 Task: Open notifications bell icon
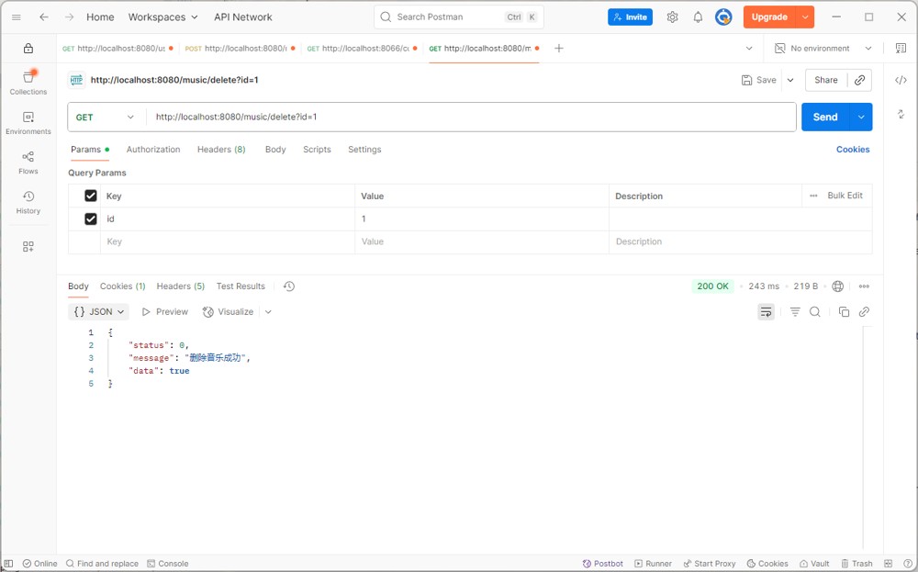698,17
